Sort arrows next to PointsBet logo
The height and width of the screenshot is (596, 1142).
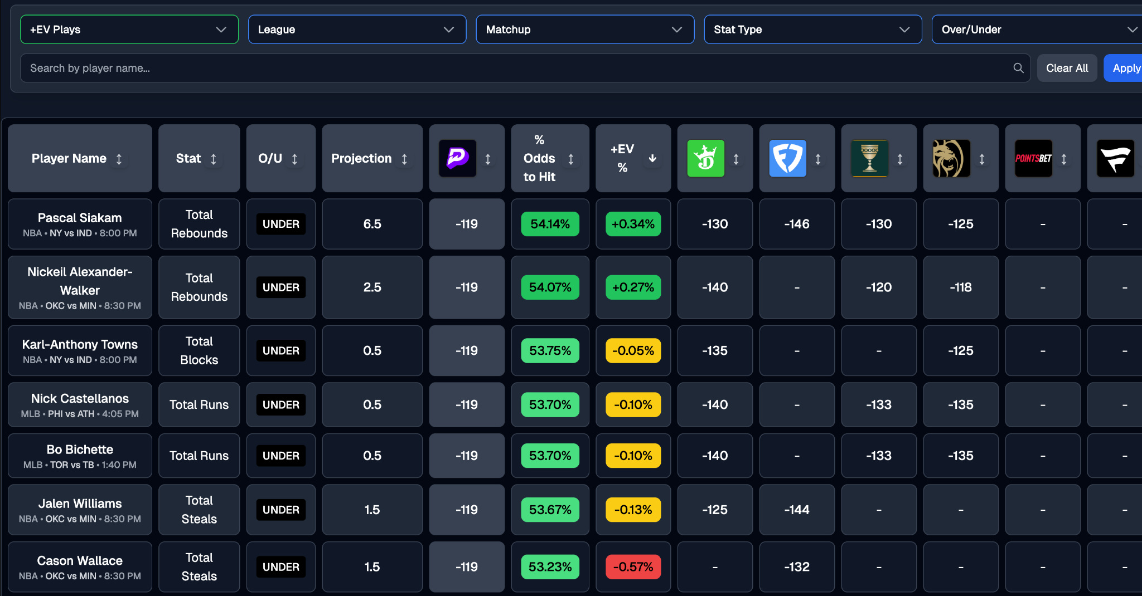point(1064,159)
